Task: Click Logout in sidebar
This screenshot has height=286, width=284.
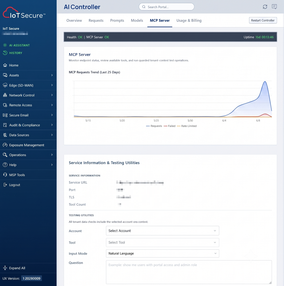Action: pyautogui.click(x=28, y=185)
